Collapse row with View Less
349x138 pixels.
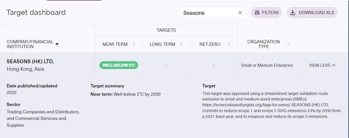point(322,65)
